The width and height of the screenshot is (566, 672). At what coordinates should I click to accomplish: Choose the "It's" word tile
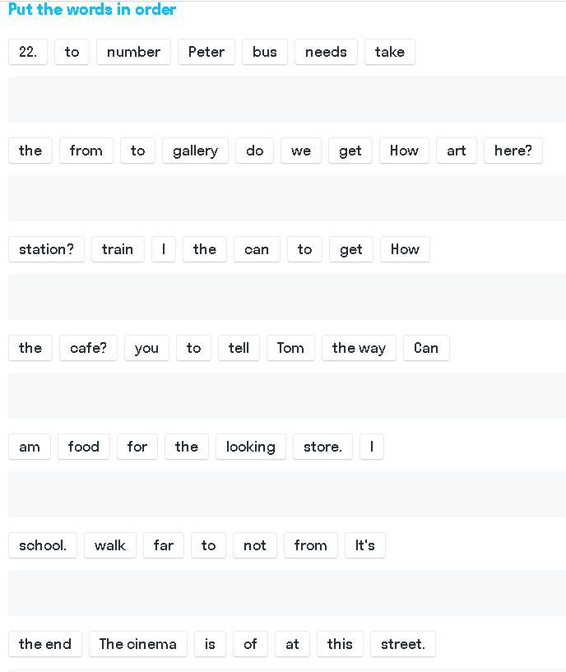(x=365, y=545)
